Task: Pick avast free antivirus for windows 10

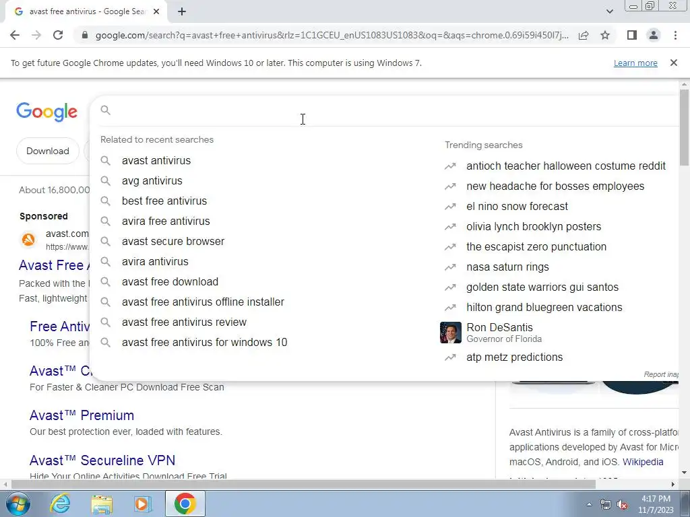Action: click(204, 343)
